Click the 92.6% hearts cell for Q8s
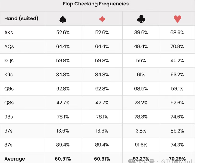The height and width of the screenshot is (163, 197). (177, 103)
